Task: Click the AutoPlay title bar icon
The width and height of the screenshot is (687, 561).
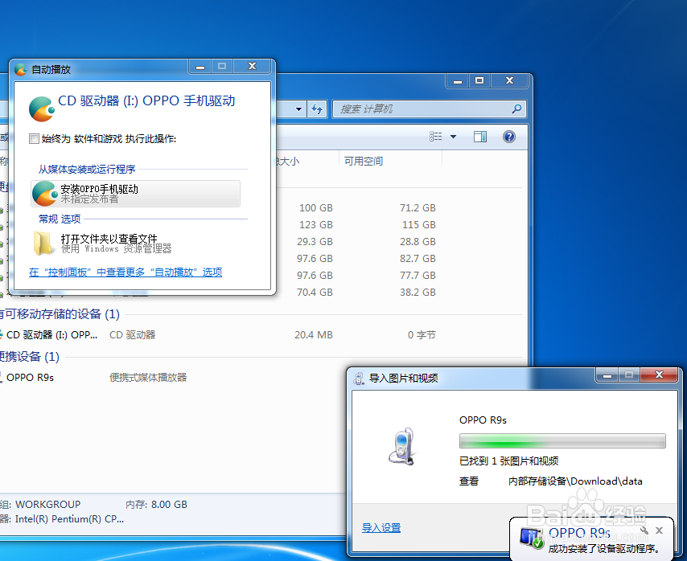Action: click(x=21, y=69)
